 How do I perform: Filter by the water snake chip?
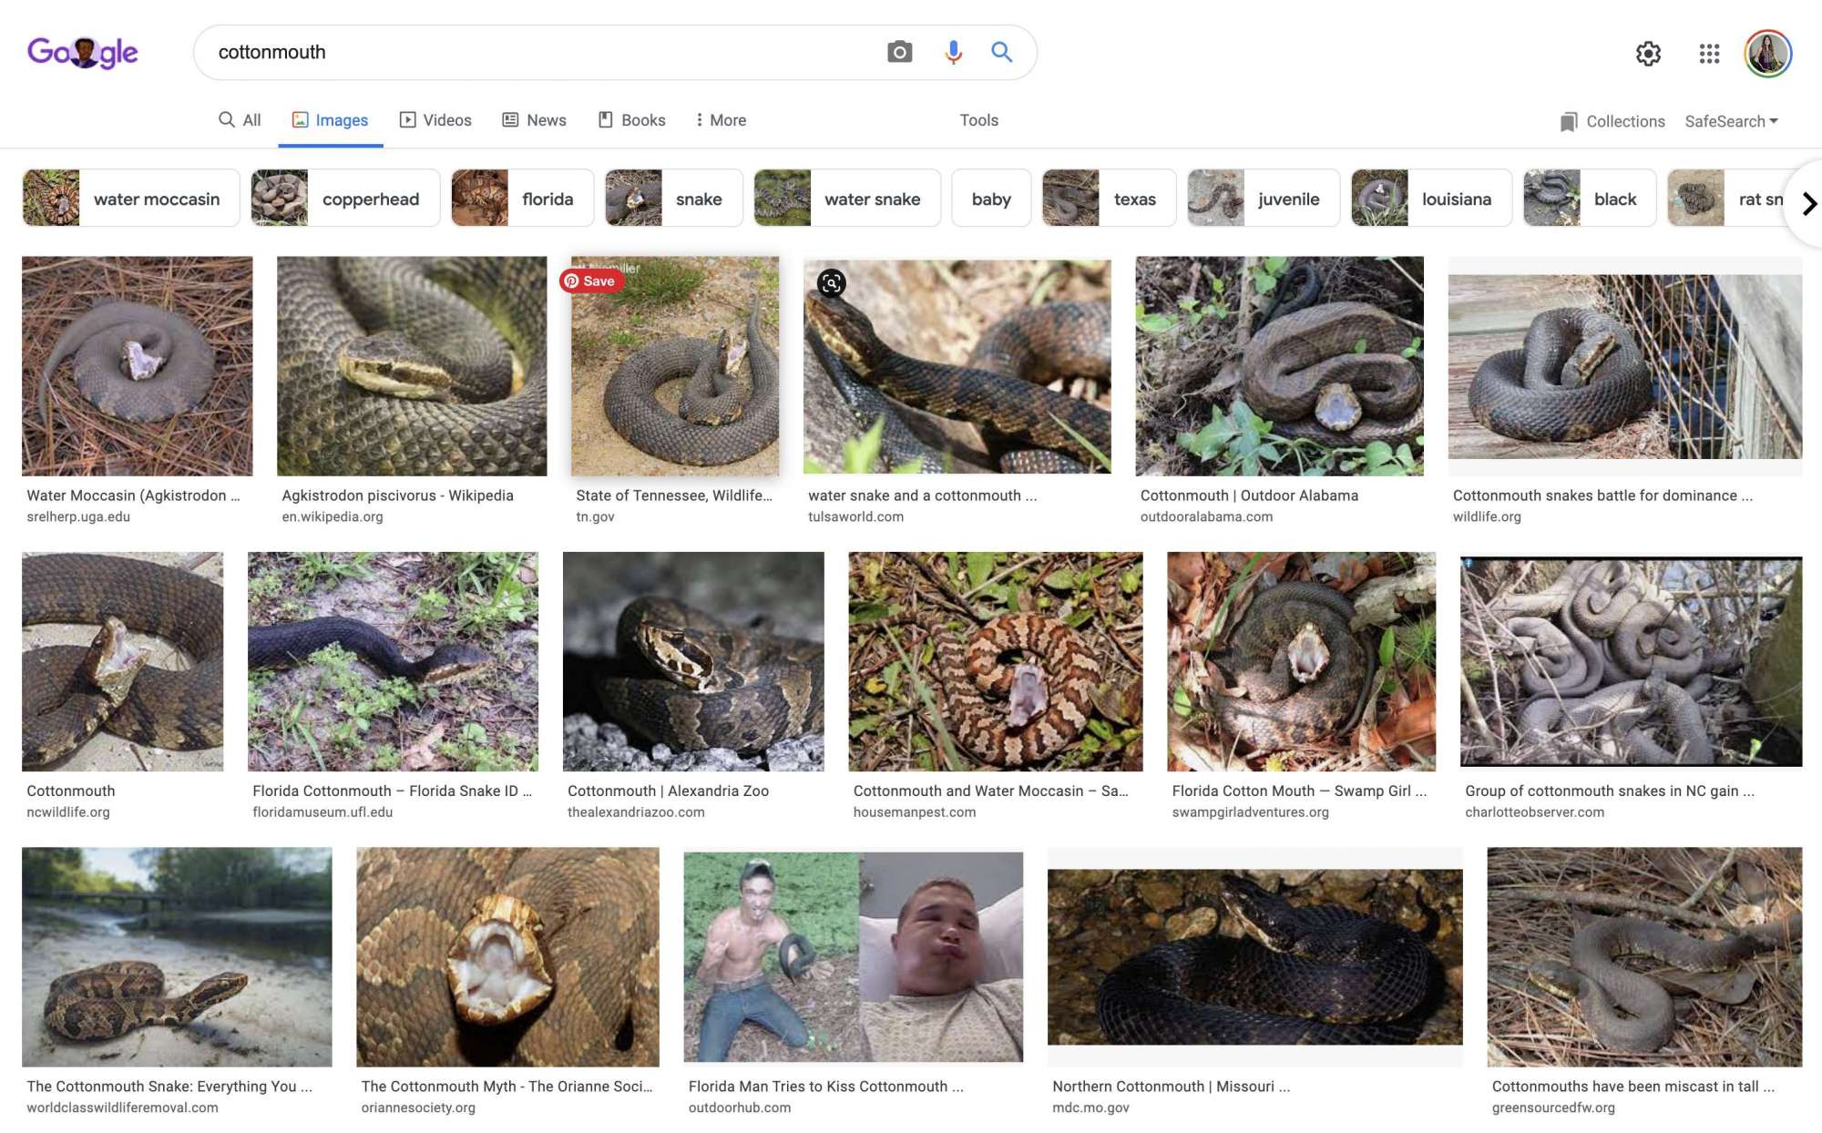click(846, 198)
